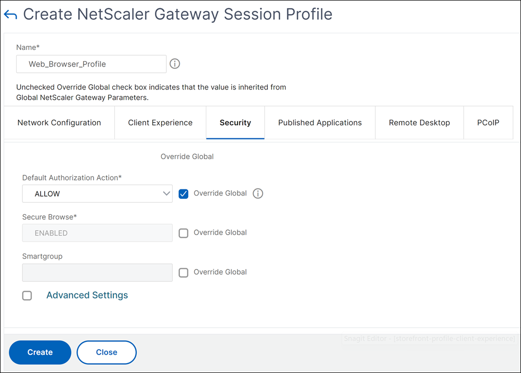Screen dimensions: 521x373
Task: Click the dropdown chevron next to ALLOW
Action: click(166, 194)
